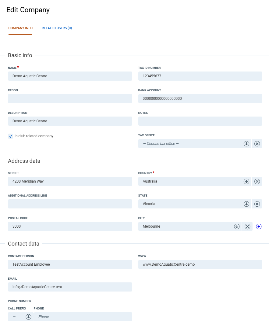Focus the Tax ID Number field
This screenshot has width=269, height=325.
(x=200, y=76)
